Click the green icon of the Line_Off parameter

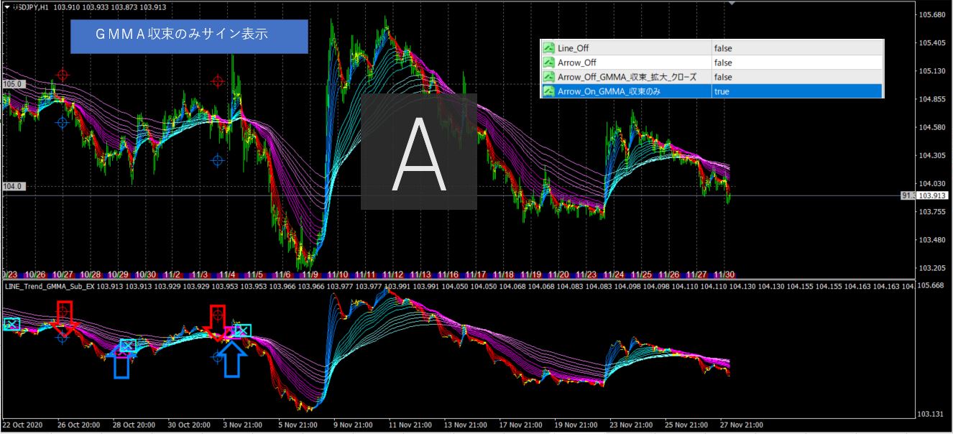pyautogui.click(x=549, y=48)
